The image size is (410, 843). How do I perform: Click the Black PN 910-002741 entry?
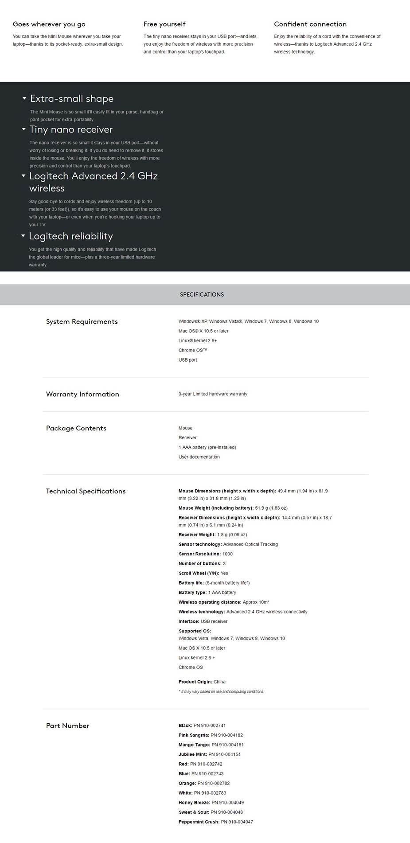tap(202, 726)
